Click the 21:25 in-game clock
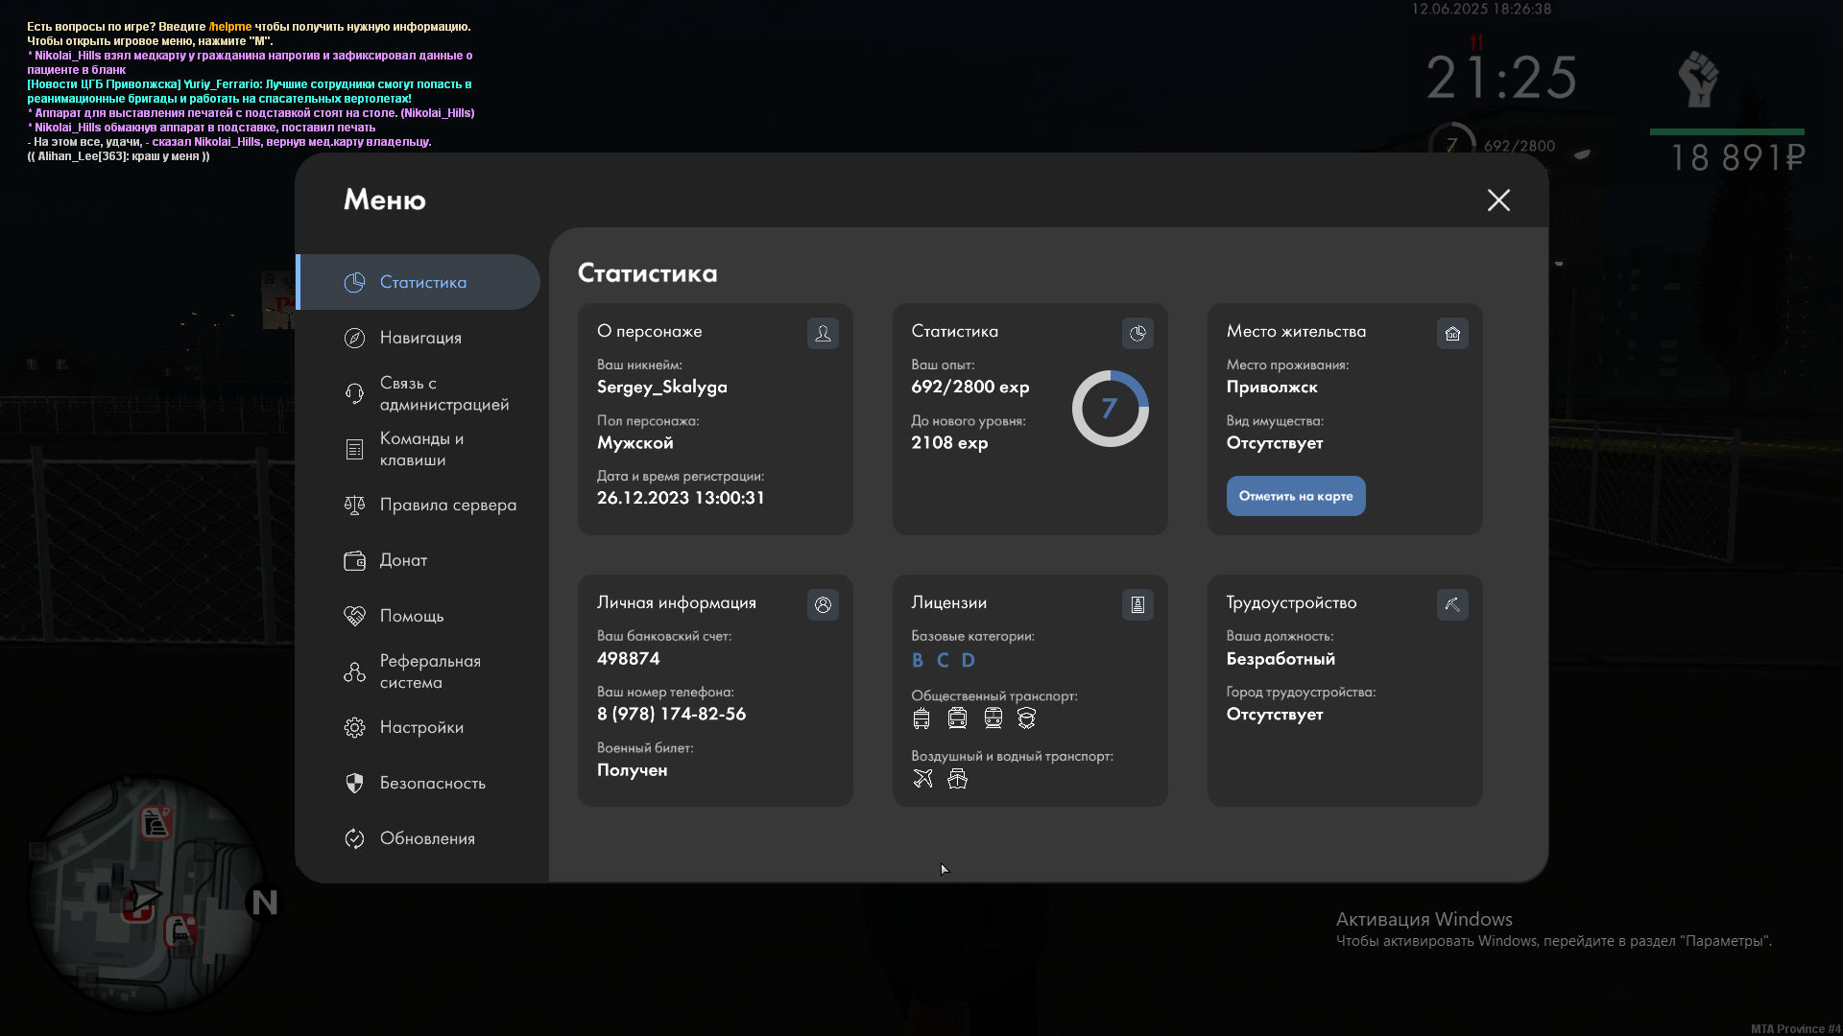 [x=1501, y=78]
